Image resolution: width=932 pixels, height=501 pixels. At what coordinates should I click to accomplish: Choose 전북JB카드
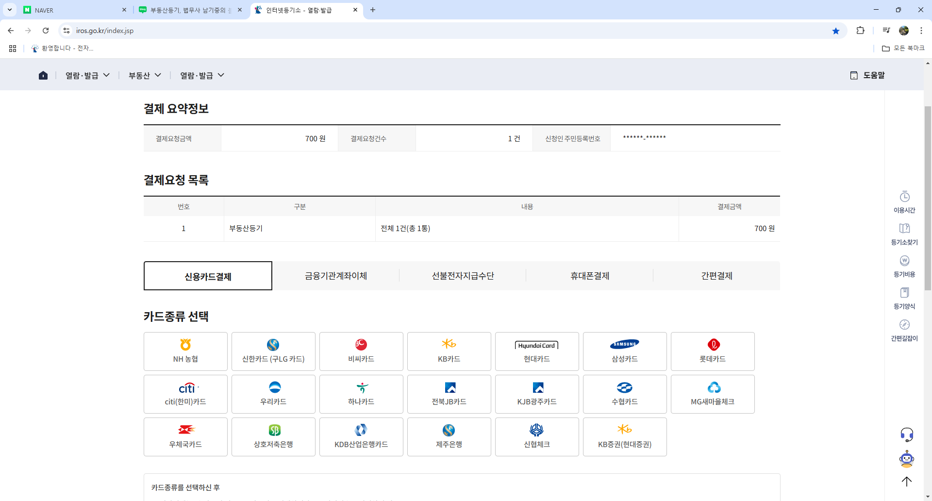449,394
